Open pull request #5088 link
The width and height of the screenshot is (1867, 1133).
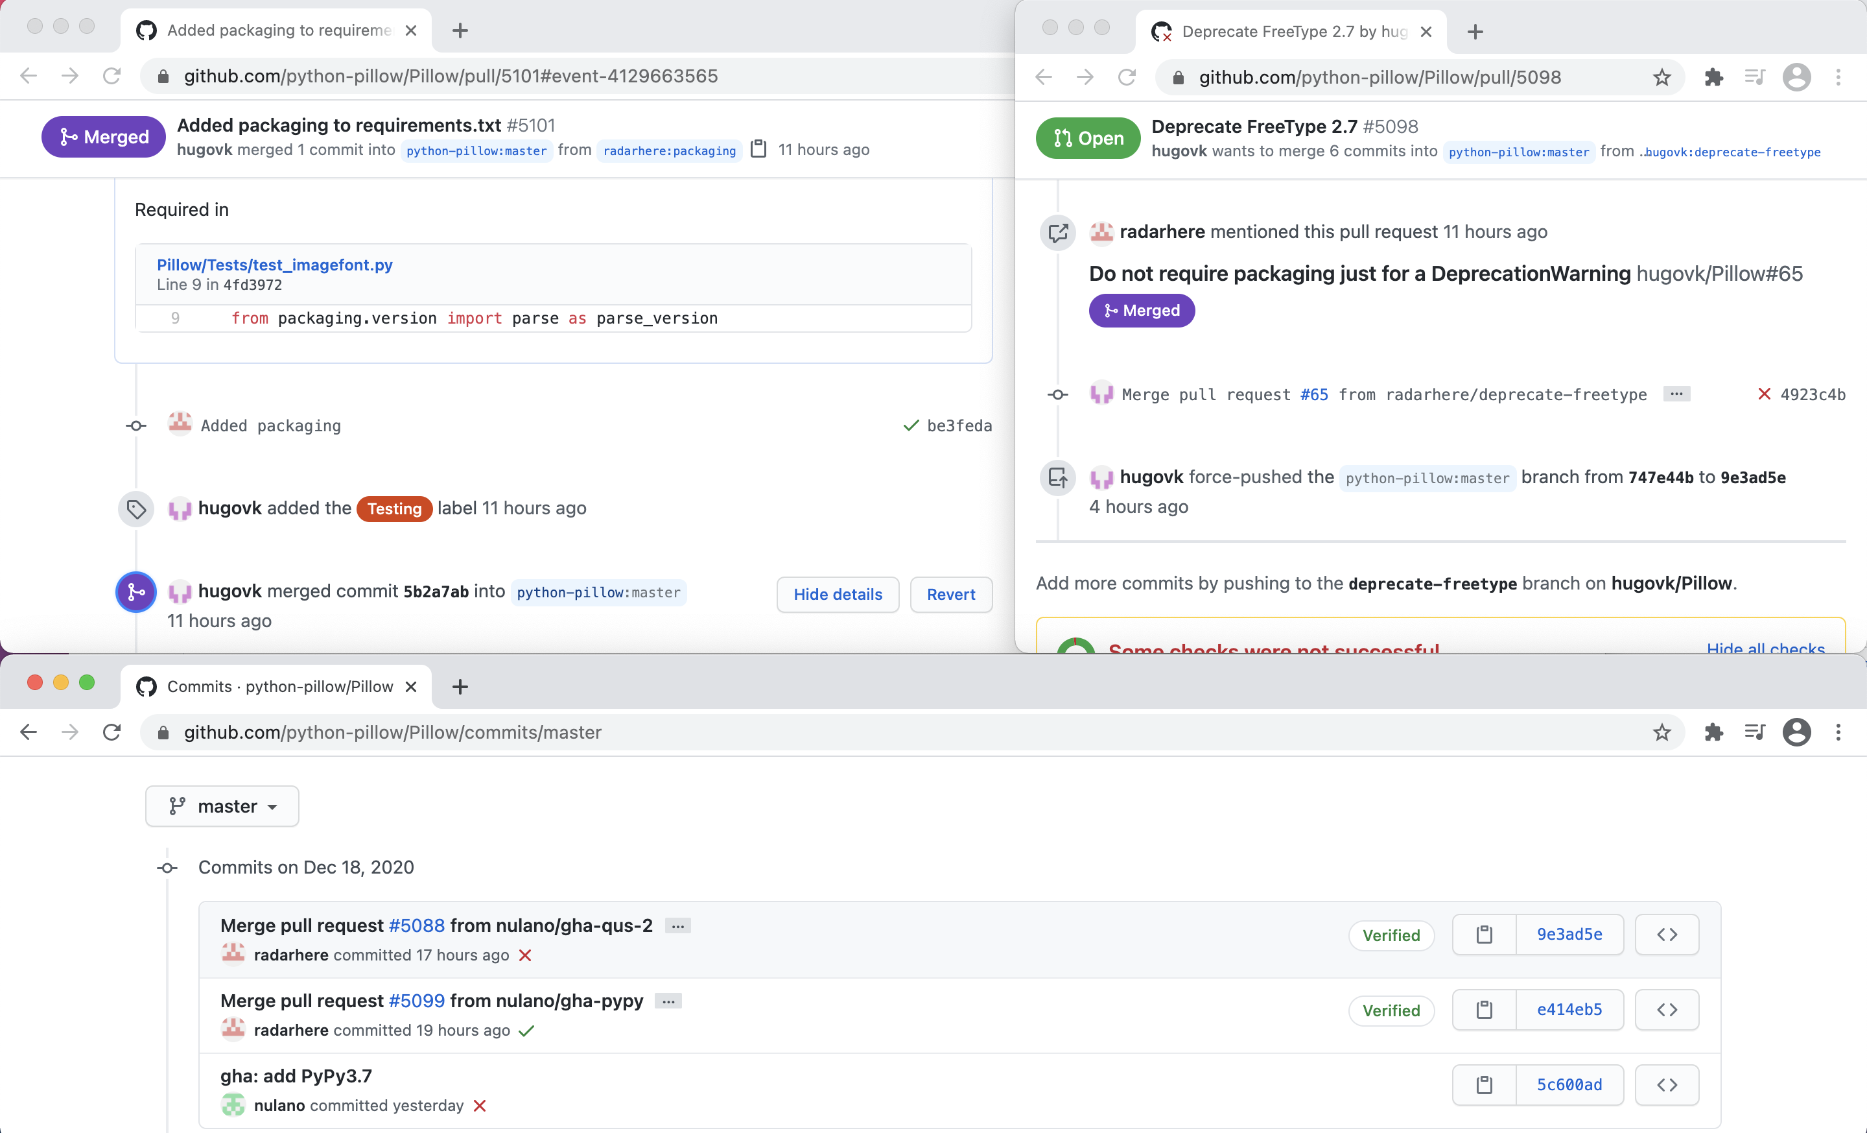click(416, 925)
